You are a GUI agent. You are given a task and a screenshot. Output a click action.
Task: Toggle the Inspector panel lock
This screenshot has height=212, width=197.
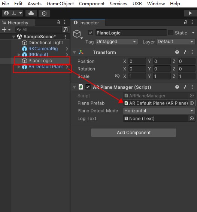186,22
